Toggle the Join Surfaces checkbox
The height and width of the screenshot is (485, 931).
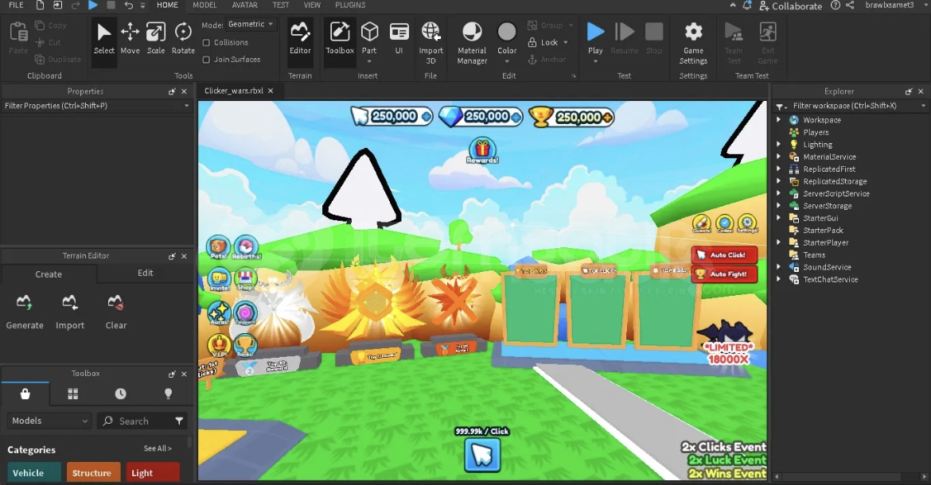tap(207, 60)
